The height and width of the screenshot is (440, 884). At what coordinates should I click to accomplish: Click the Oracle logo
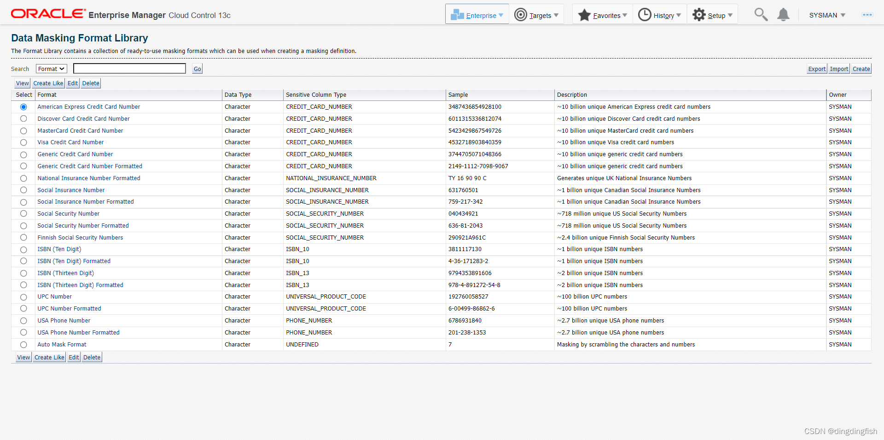click(48, 14)
